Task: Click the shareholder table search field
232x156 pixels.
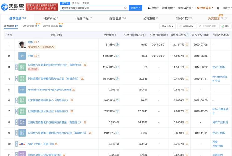Action: (208, 27)
